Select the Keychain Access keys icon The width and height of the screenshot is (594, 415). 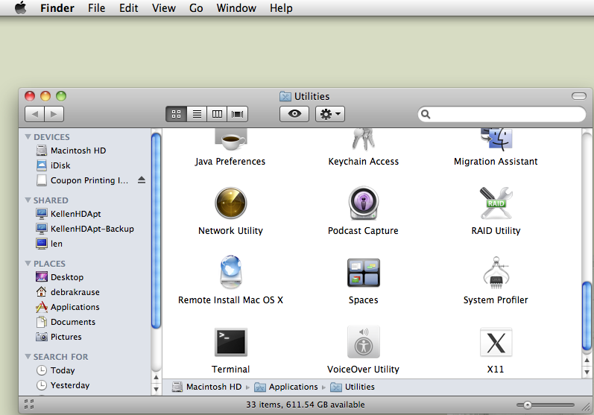coord(363,139)
